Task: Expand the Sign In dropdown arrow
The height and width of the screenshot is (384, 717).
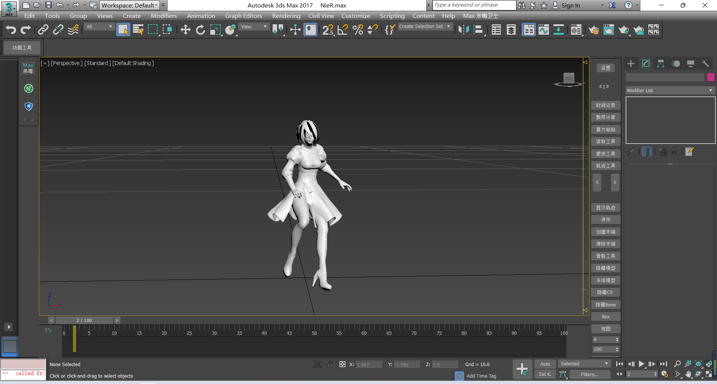Action: click(x=602, y=5)
